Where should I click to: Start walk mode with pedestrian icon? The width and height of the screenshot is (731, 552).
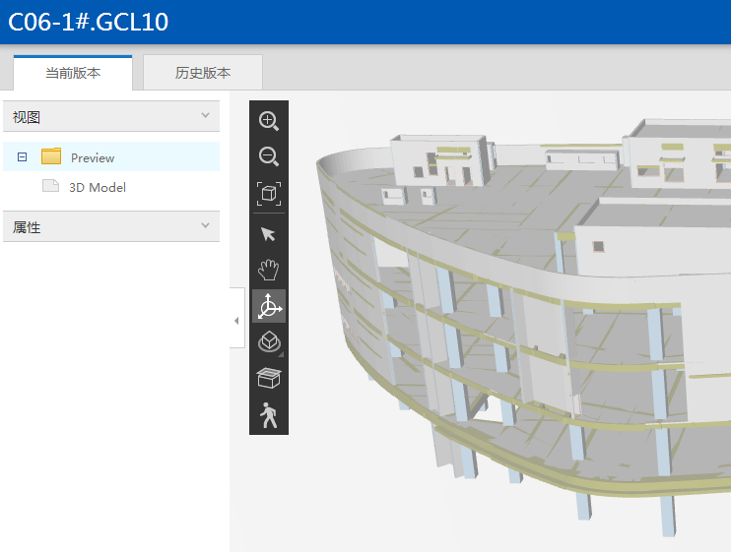[x=268, y=415]
